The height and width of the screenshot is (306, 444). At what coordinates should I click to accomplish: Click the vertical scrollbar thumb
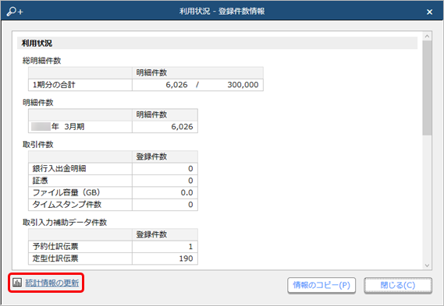(427, 87)
